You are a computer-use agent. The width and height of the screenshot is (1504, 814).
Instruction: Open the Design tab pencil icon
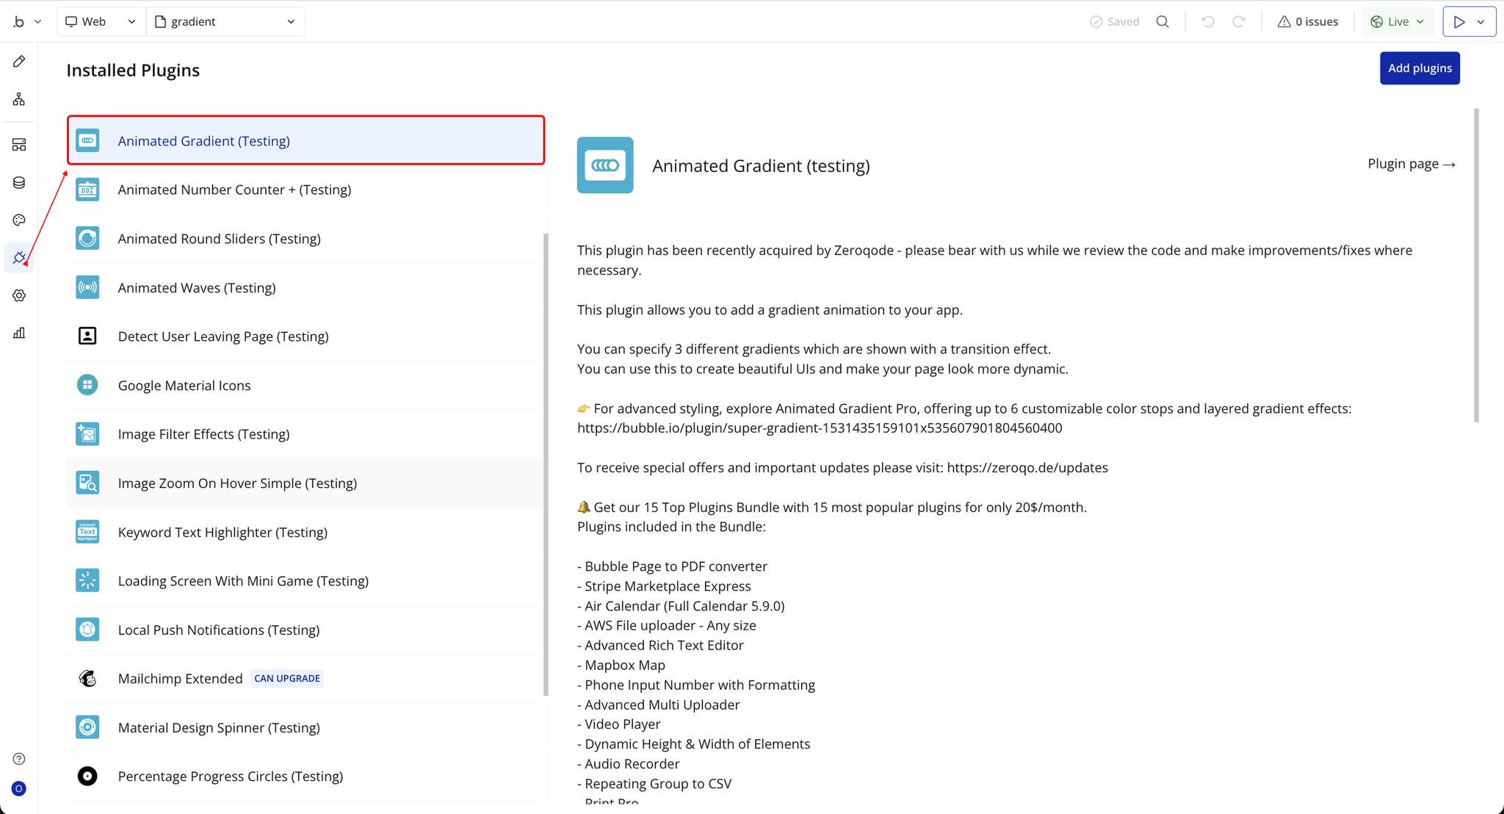[x=19, y=62]
